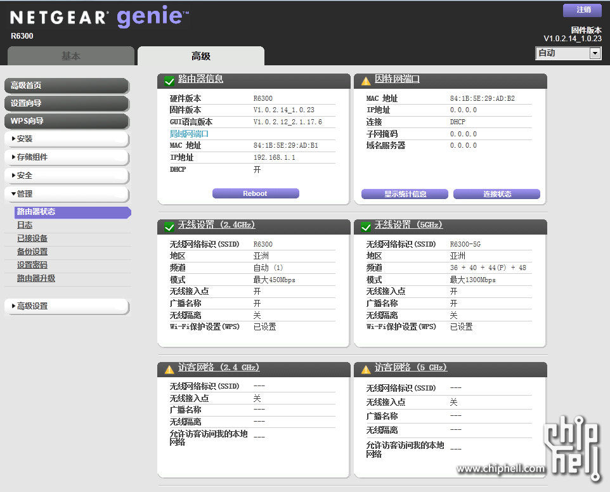Click the 因特网端口 panel title
This screenshot has height=492, width=610.
click(397, 79)
